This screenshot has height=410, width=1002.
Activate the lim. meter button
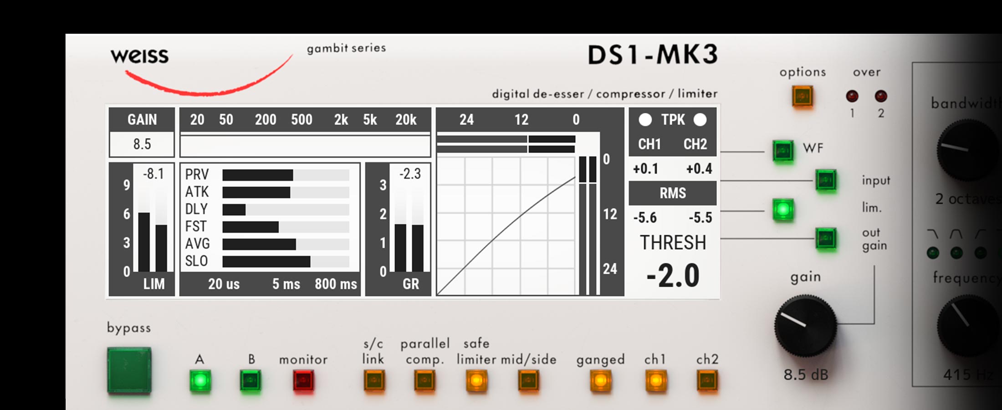click(x=783, y=210)
